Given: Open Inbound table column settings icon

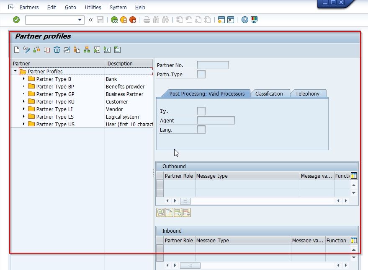Looking at the screenshot, I should pyautogui.click(x=354, y=240).
